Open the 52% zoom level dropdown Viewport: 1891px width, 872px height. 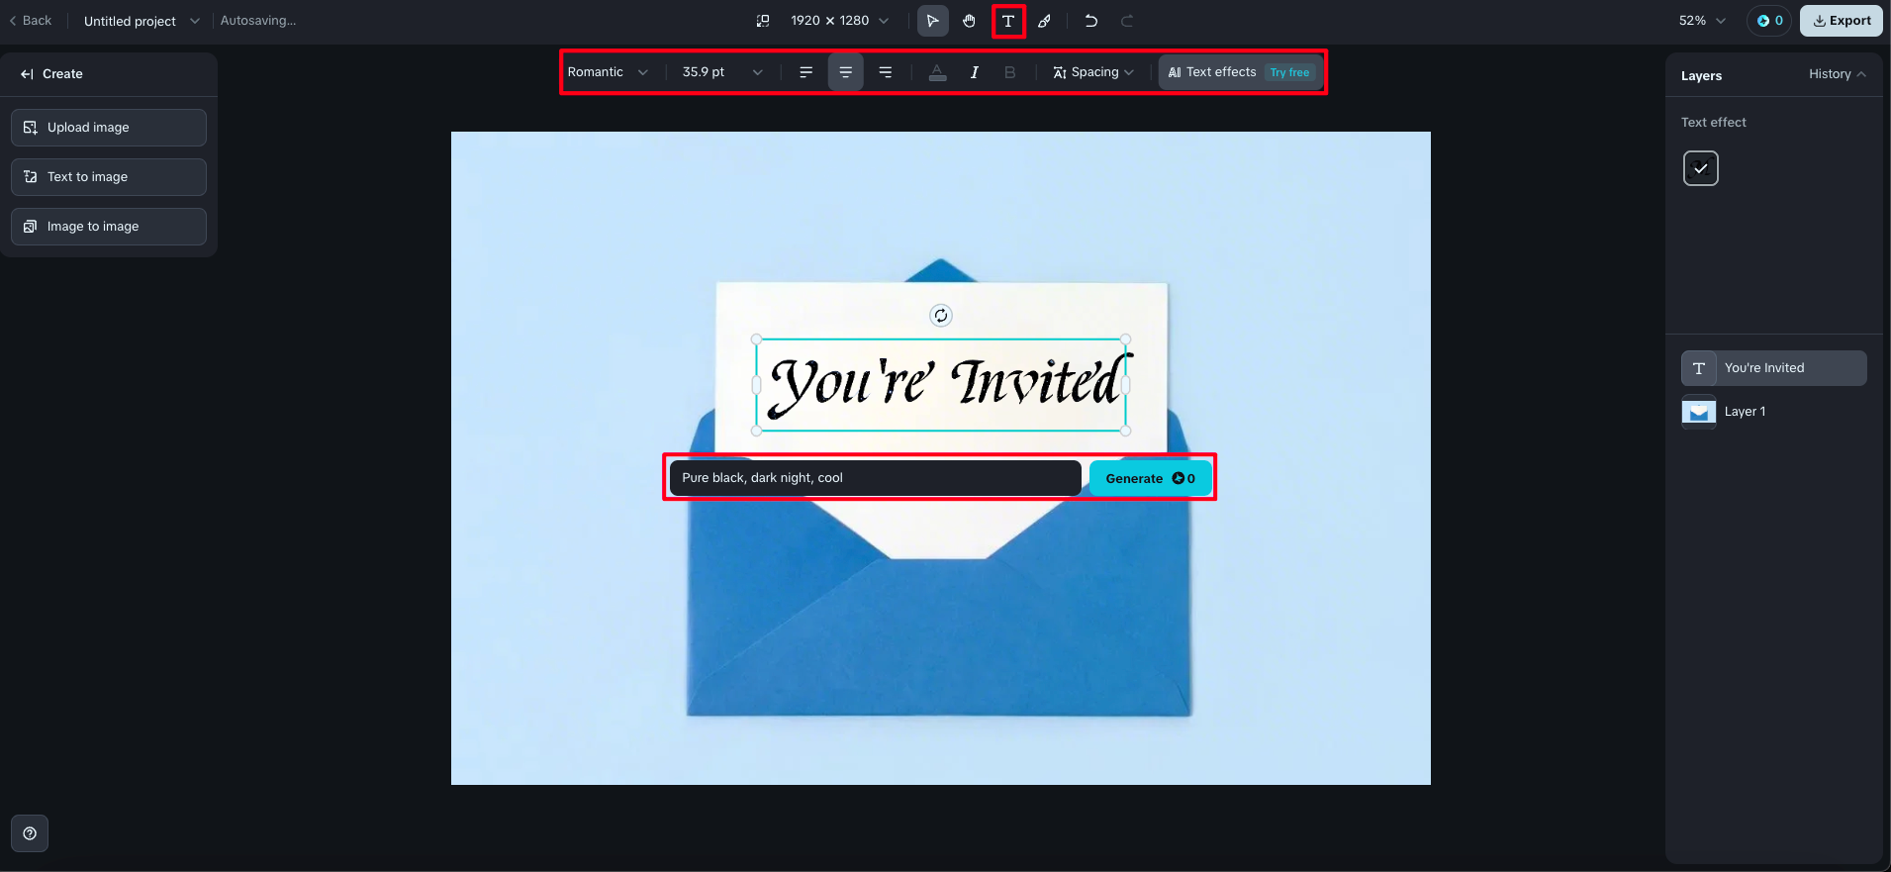pos(1702,21)
